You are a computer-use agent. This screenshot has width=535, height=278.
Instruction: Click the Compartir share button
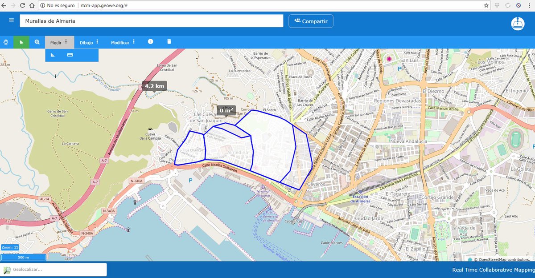tap(311, 21)
